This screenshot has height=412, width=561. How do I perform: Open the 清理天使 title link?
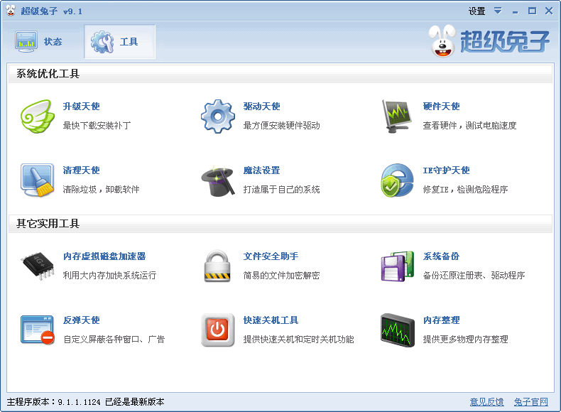pos(81,170)
